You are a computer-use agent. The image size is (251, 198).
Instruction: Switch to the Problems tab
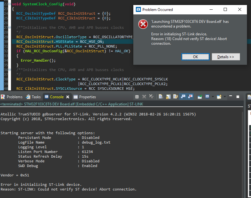(12, 97)
